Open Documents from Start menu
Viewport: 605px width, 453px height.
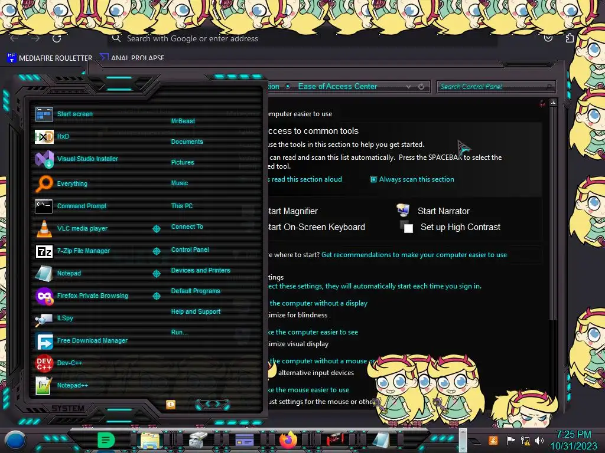pyautogui.click(x=187, y=142)
